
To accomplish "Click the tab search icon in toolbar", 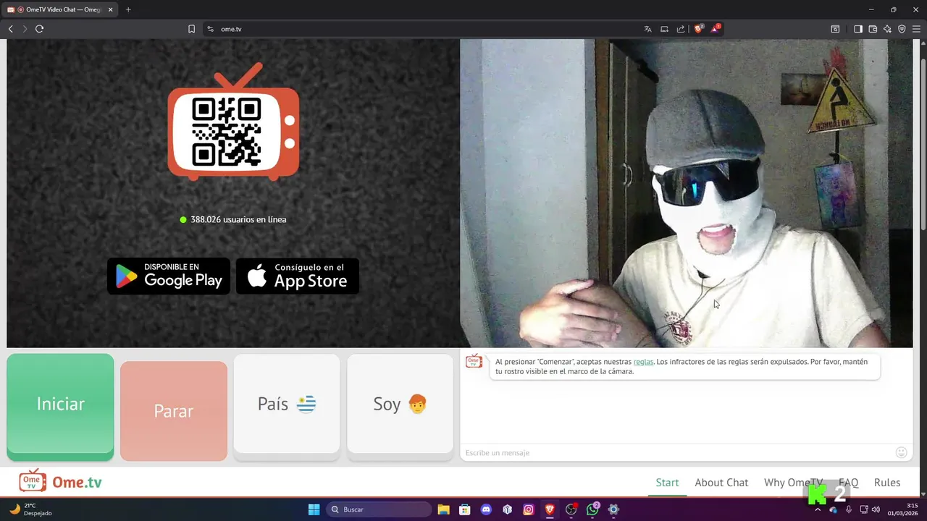I will coord(835,29).
